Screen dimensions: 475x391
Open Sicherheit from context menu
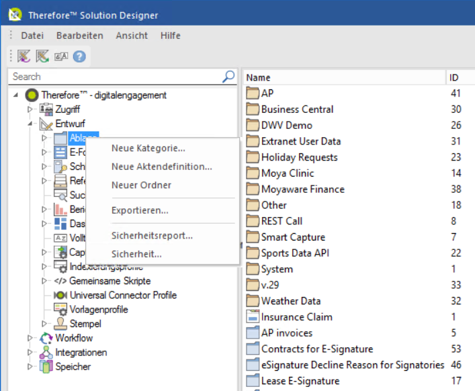point(163,254)
